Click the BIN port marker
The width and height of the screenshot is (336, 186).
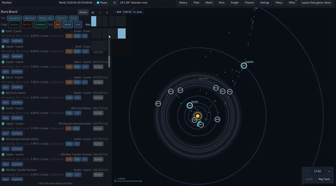pos(229,91)
